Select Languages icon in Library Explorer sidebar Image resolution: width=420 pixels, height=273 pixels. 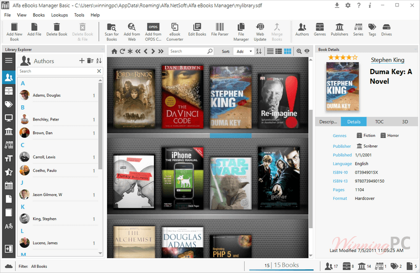8,226
